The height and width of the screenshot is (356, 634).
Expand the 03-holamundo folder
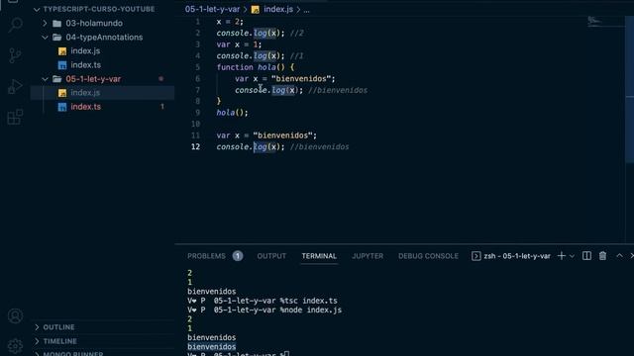tap(45, 24)
